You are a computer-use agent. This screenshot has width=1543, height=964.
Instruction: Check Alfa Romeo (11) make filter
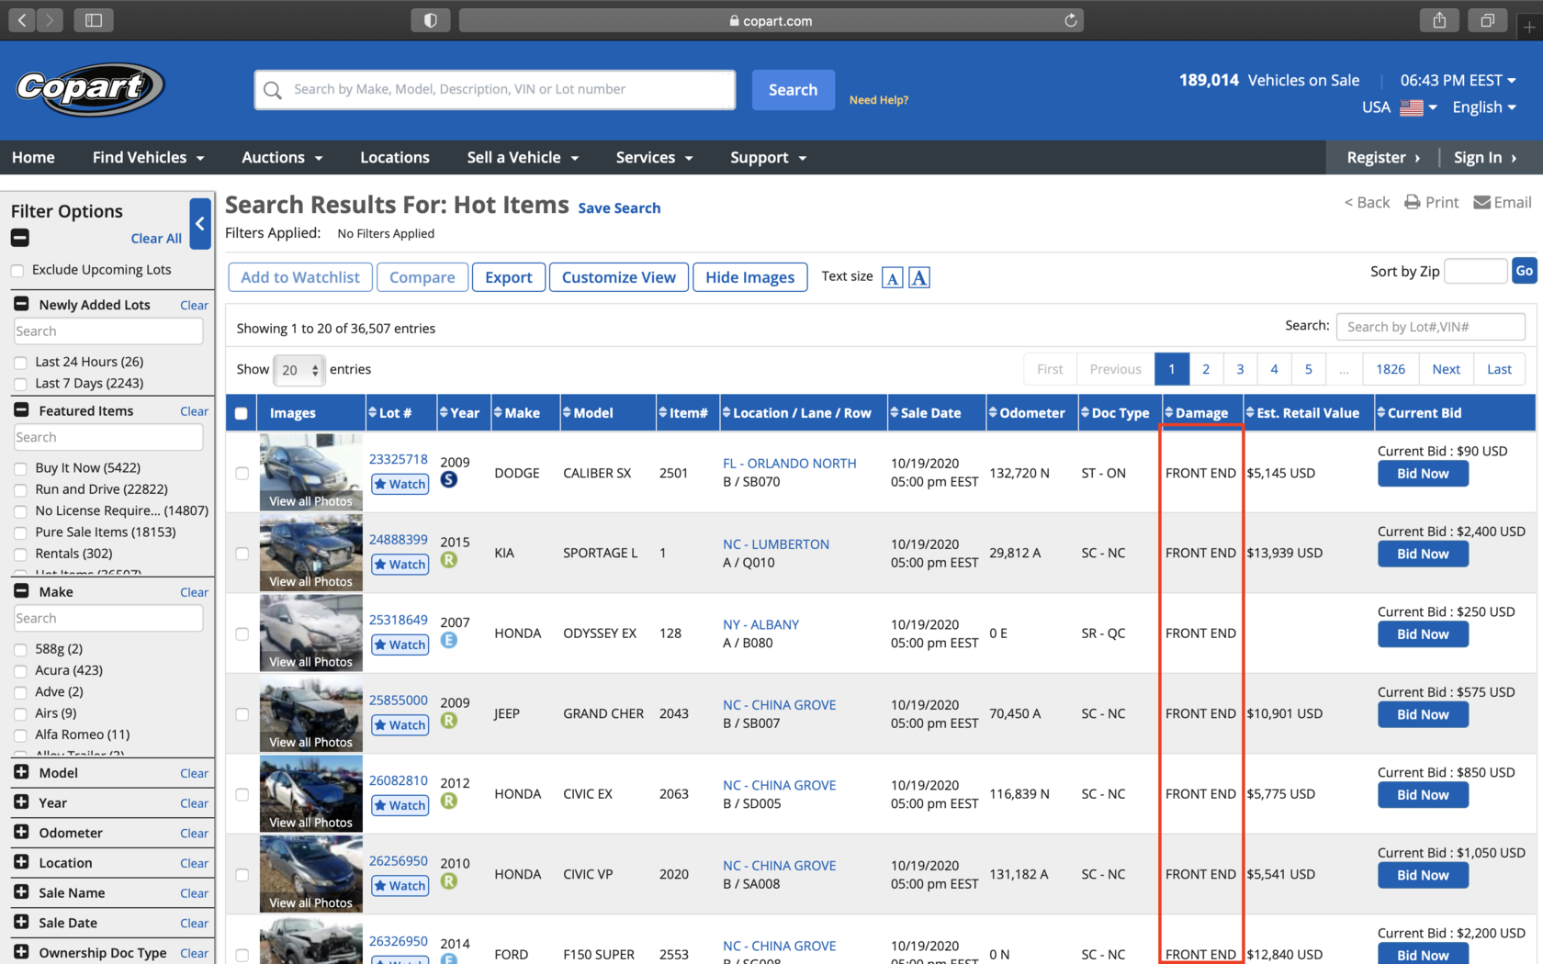pos(20,734)
